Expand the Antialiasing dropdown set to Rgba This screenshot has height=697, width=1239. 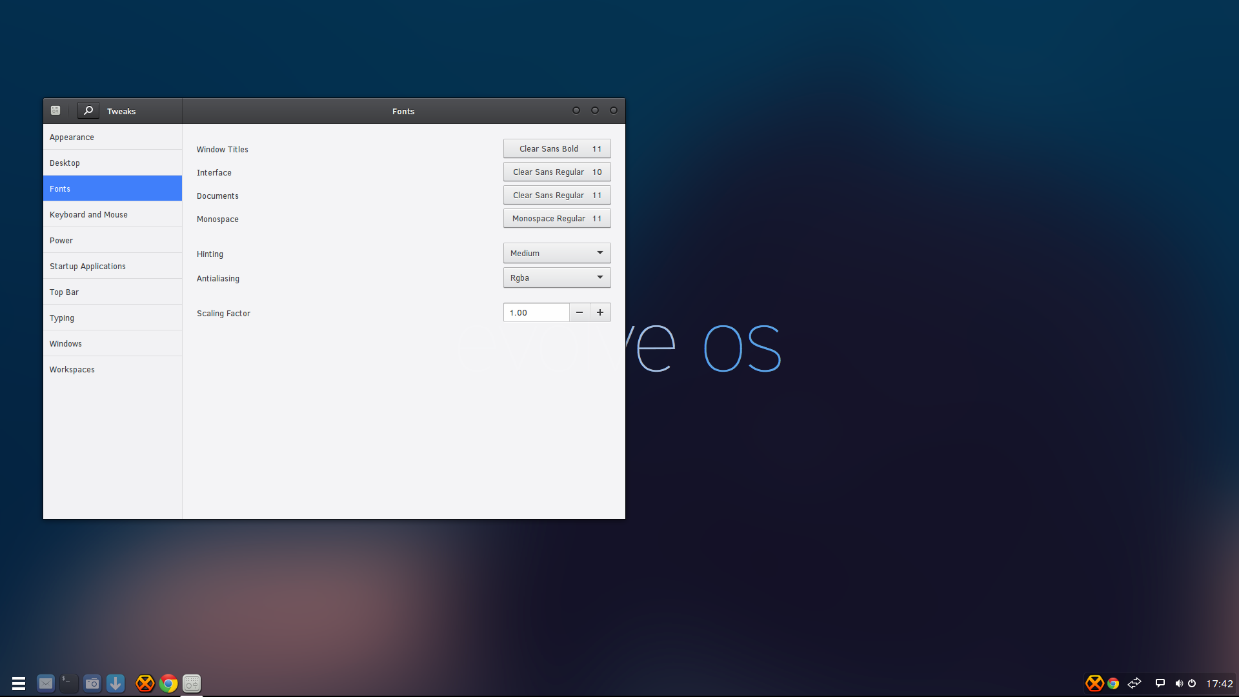557,278
